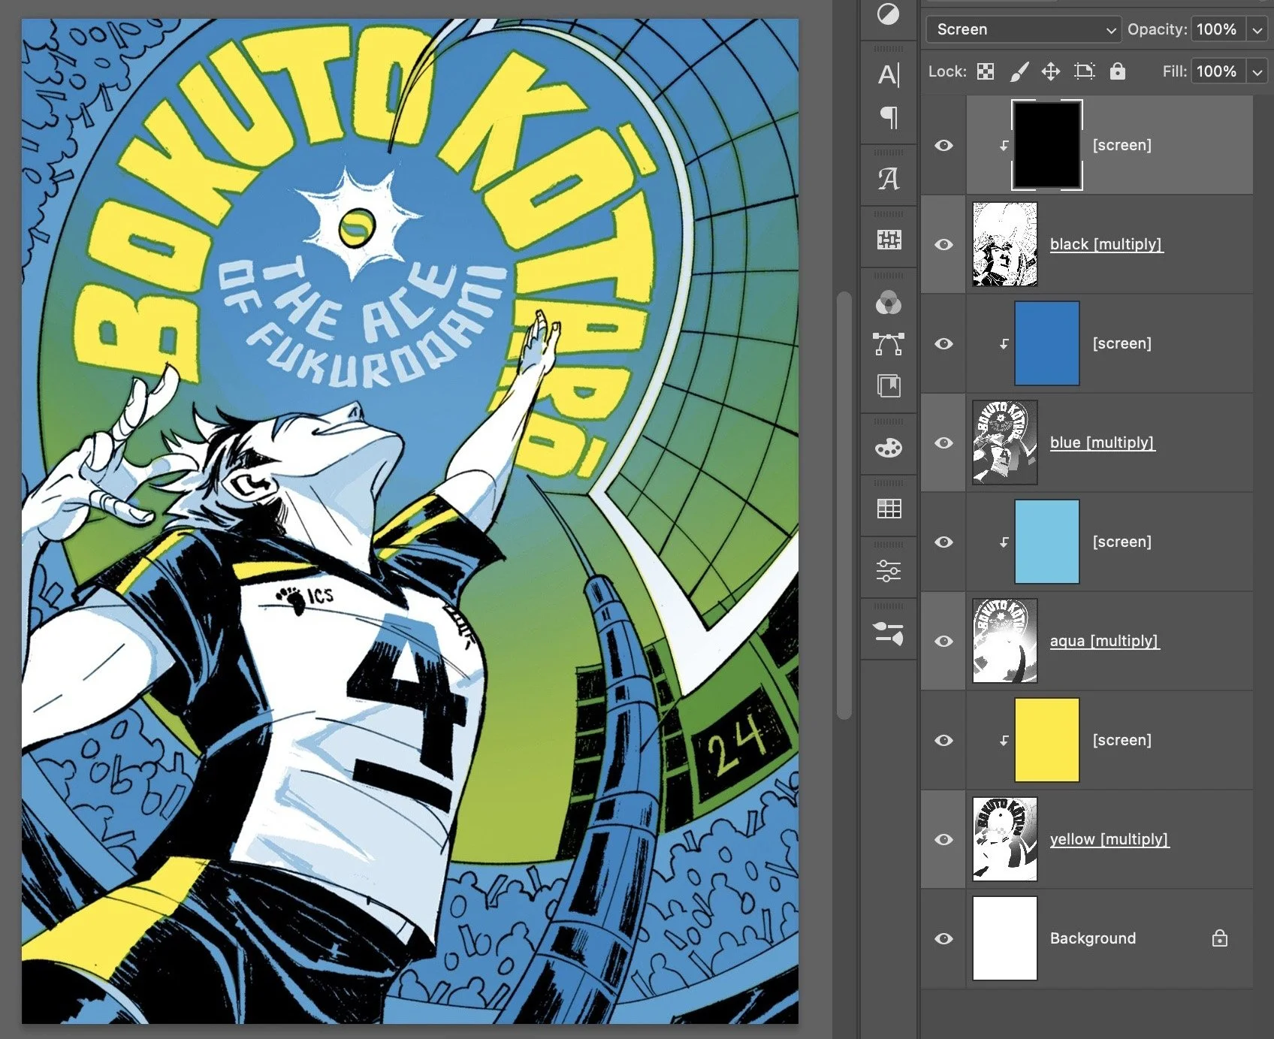Open the Paragraph panel icon
Screen dimensions: 1274x1039
(889, 118)
